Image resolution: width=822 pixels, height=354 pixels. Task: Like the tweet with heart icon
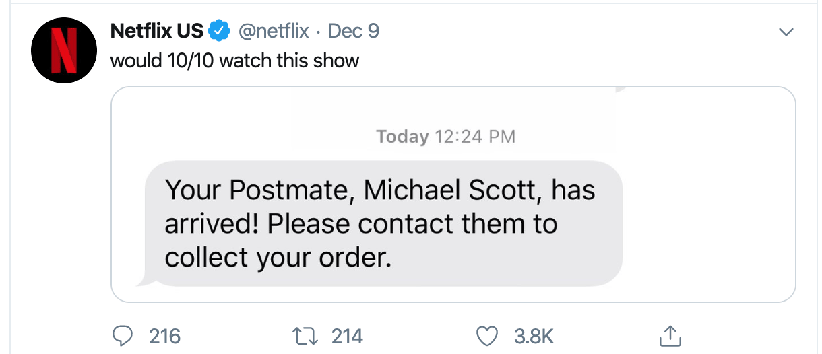(x=486, y=334)
